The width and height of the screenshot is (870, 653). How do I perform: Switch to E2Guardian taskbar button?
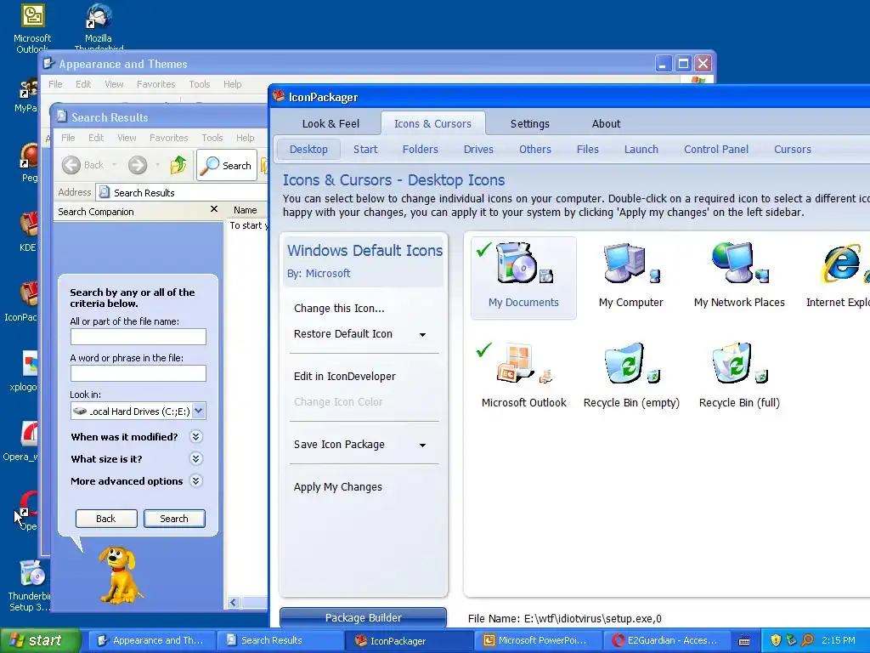[x=666, y=640]
